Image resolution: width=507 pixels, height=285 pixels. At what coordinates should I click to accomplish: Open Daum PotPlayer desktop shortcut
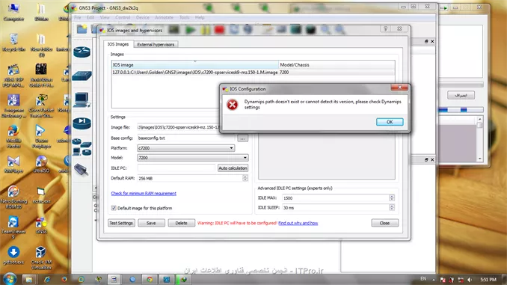[41, 136]
